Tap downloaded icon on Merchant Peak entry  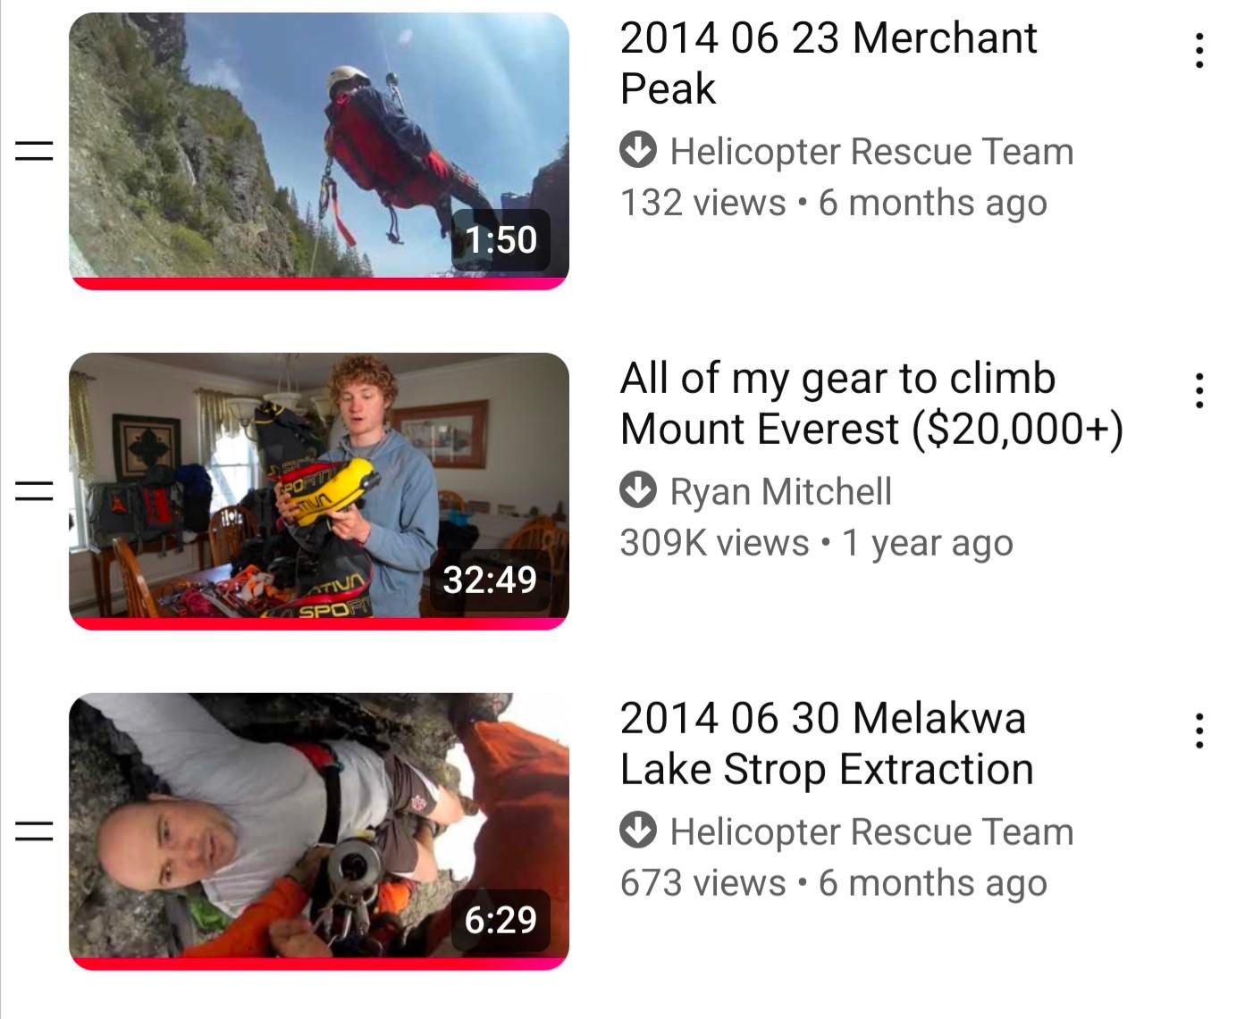(x=638, y=150)
